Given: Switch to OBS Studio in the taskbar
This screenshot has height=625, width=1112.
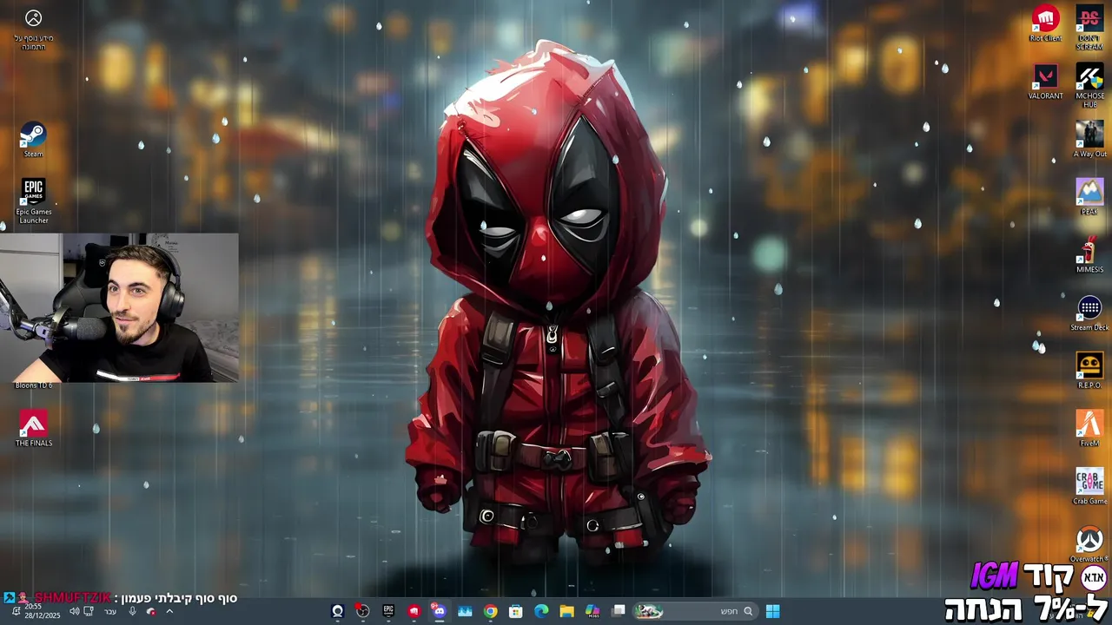Looking at the screenshot, I should tap(362, 611).
